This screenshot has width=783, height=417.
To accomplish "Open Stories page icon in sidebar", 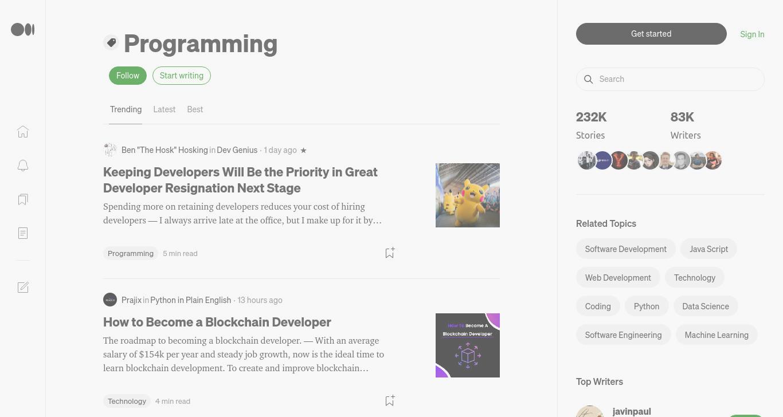I will click(x=23, y=233).
